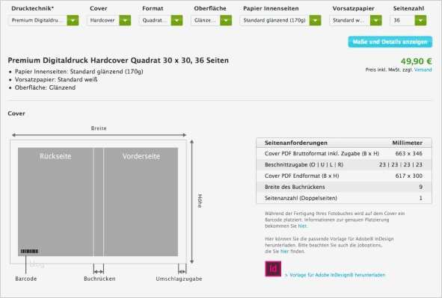
Task: Open the Vorsatzpapier dropdown arrow
Action: tap(376, 20)
